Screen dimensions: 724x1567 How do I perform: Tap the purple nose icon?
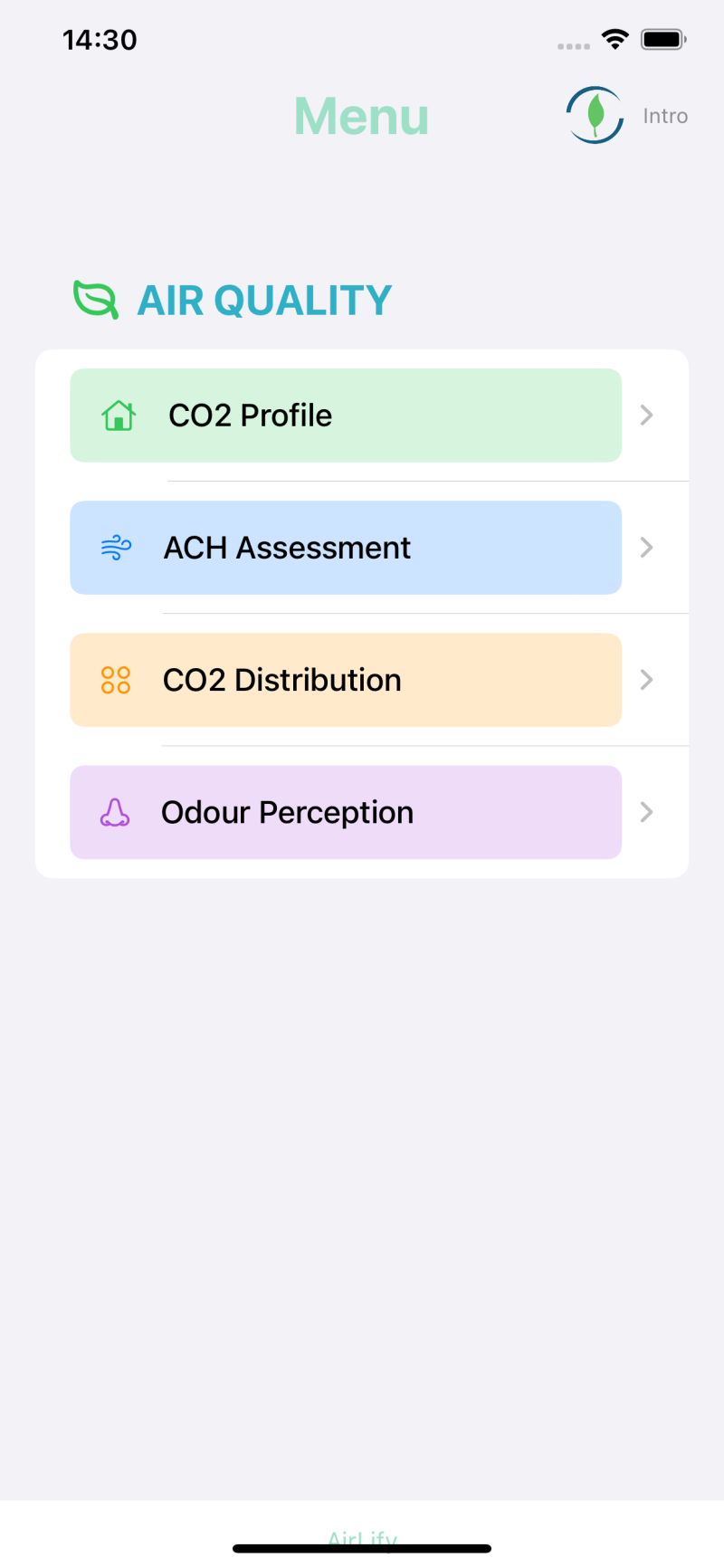click(x=115, y=812)
